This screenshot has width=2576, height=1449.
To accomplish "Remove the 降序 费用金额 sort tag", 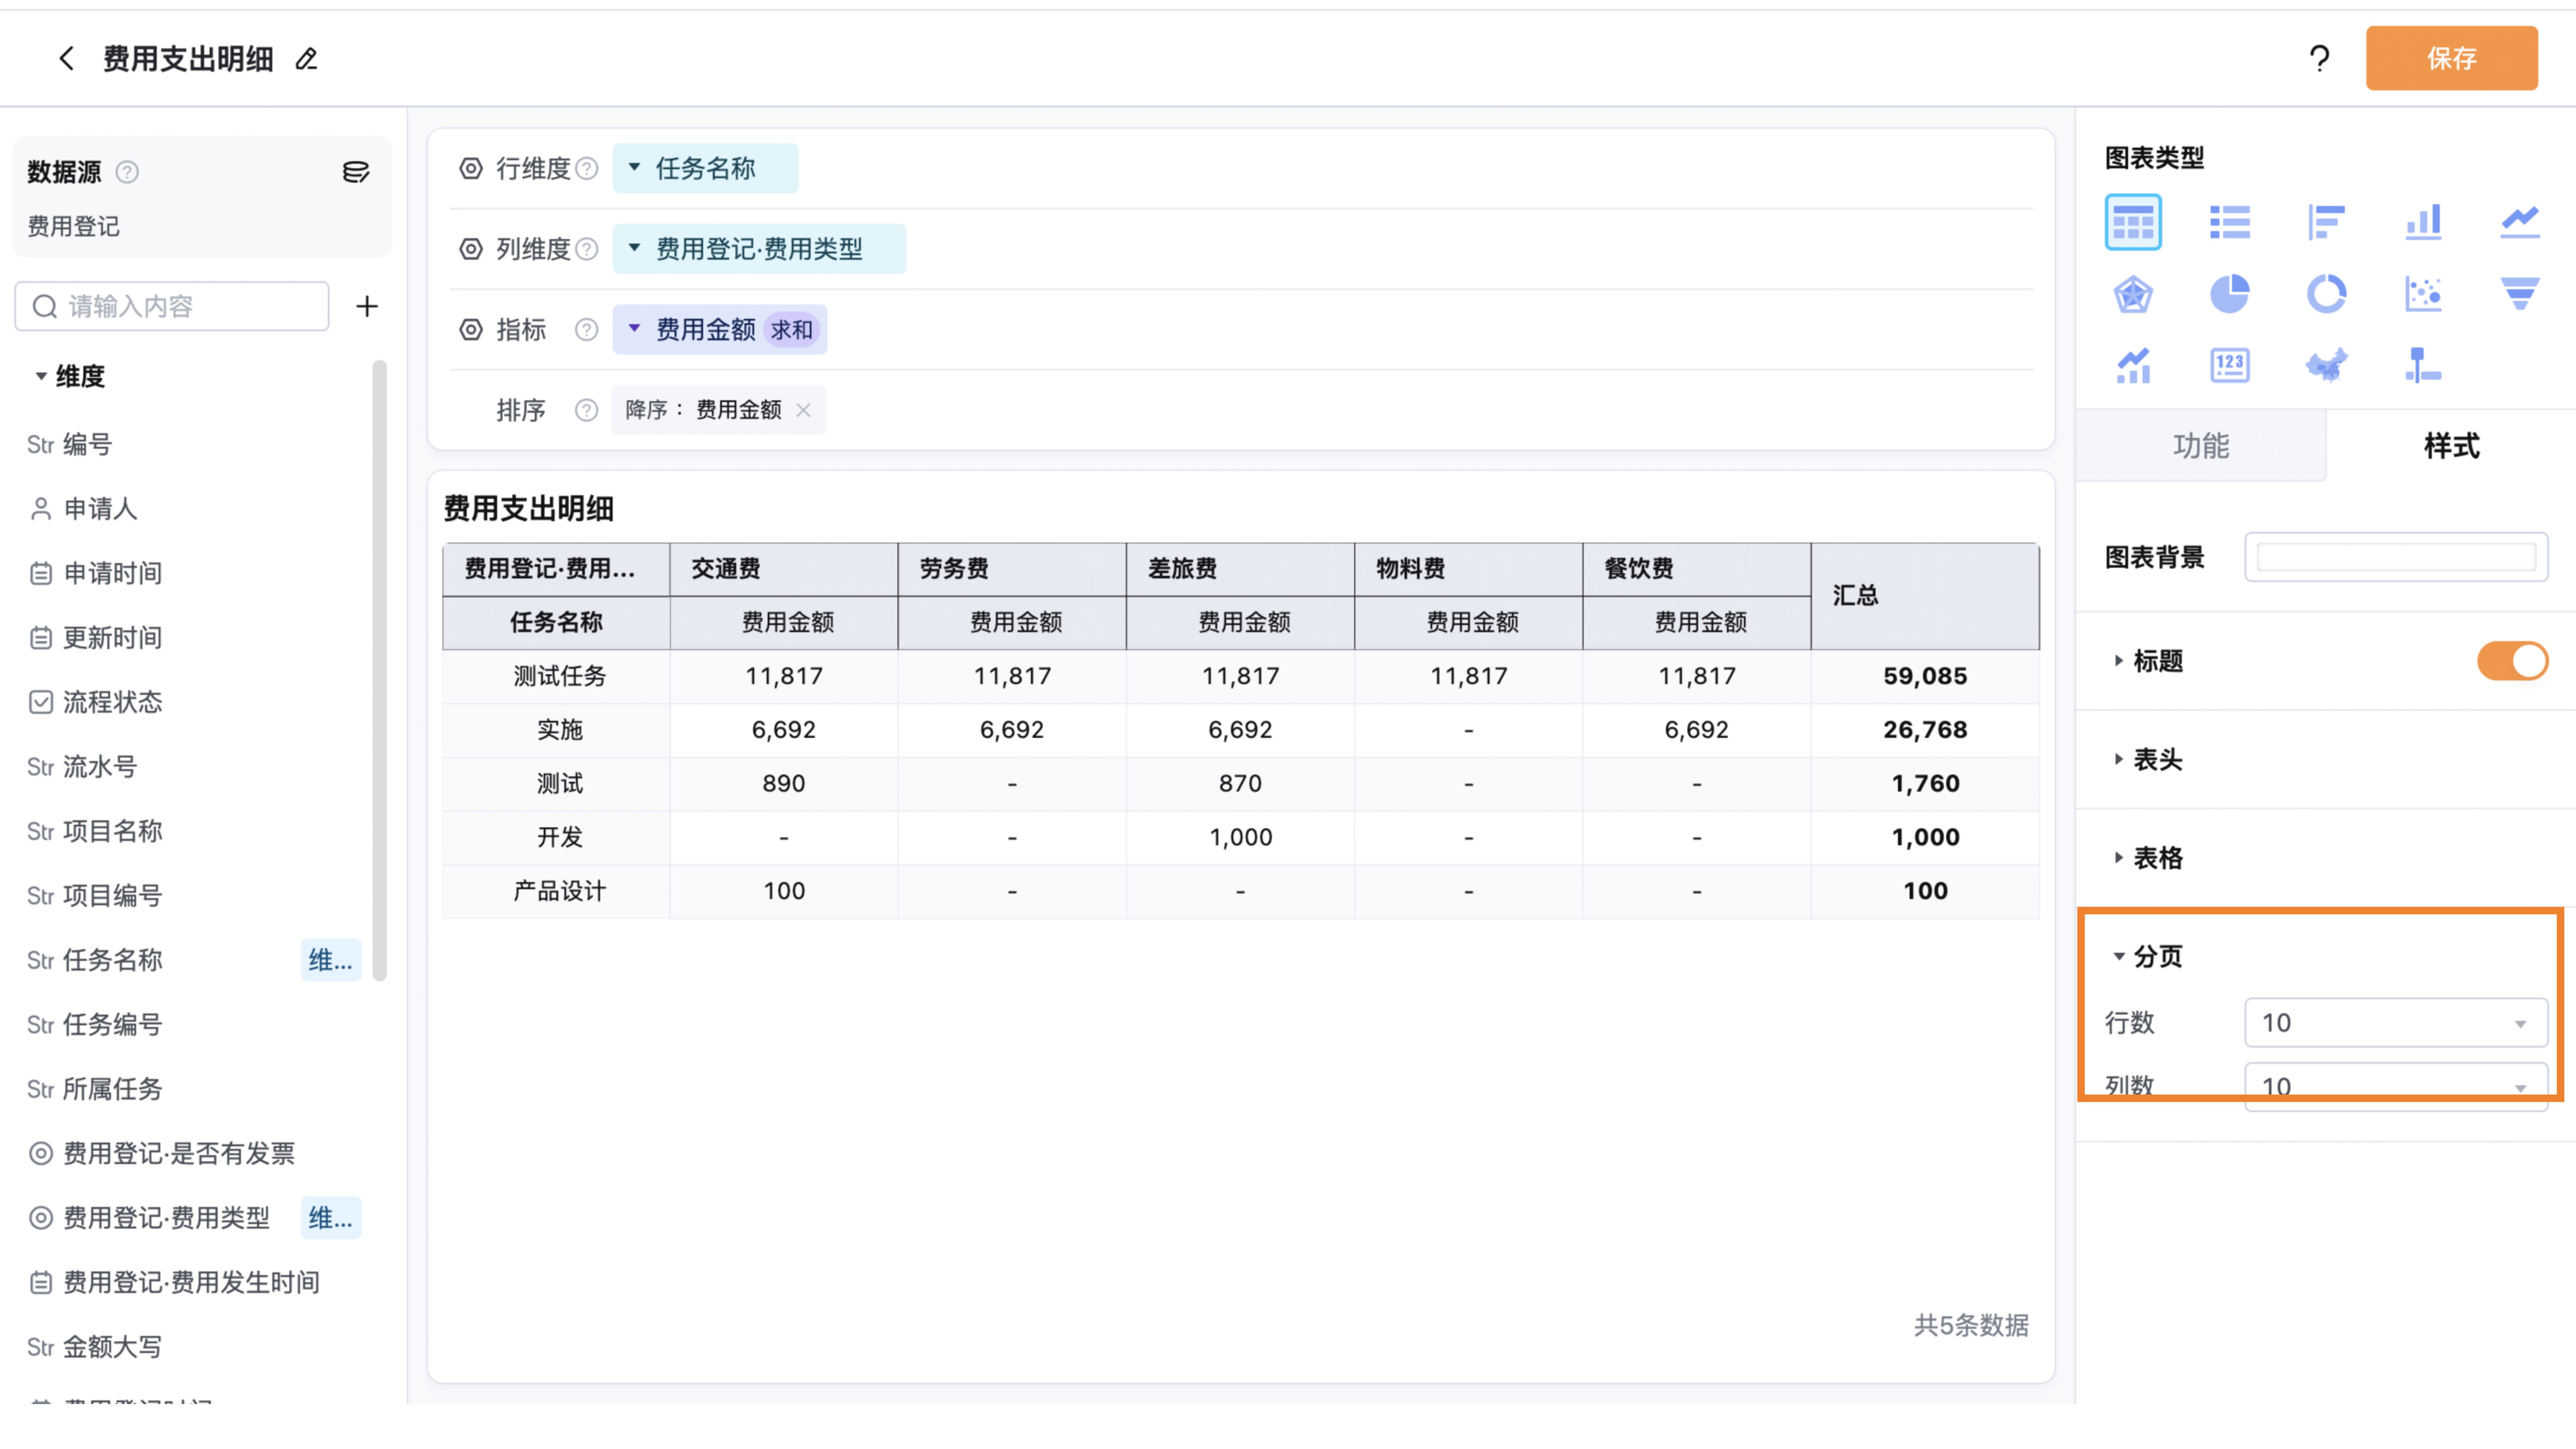I will click(803, 410).
